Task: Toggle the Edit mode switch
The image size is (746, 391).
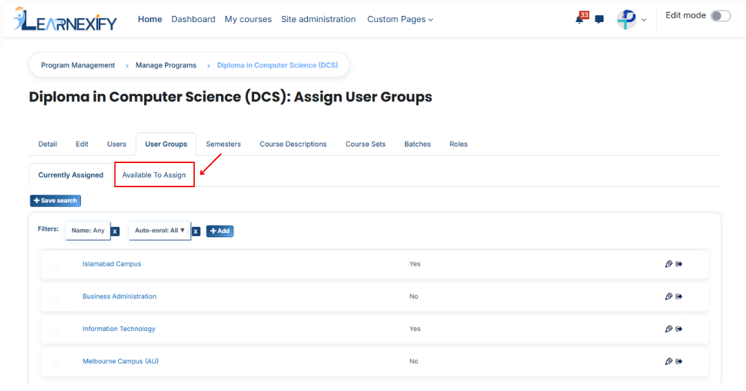Action: pos(720,16)
